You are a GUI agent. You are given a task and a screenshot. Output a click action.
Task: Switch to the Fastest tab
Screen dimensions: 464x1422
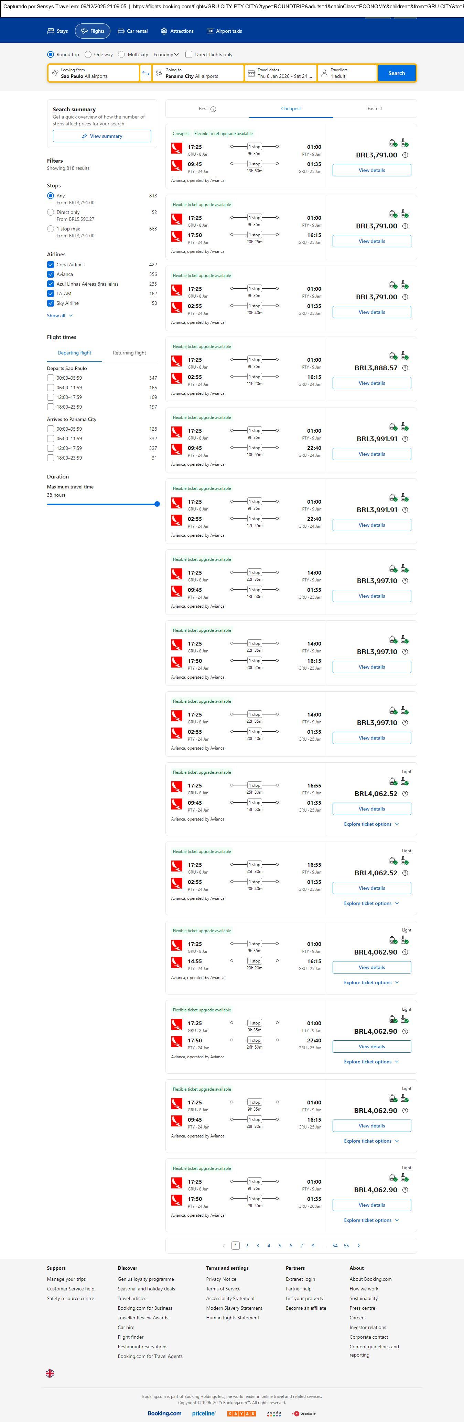(375, 109)
